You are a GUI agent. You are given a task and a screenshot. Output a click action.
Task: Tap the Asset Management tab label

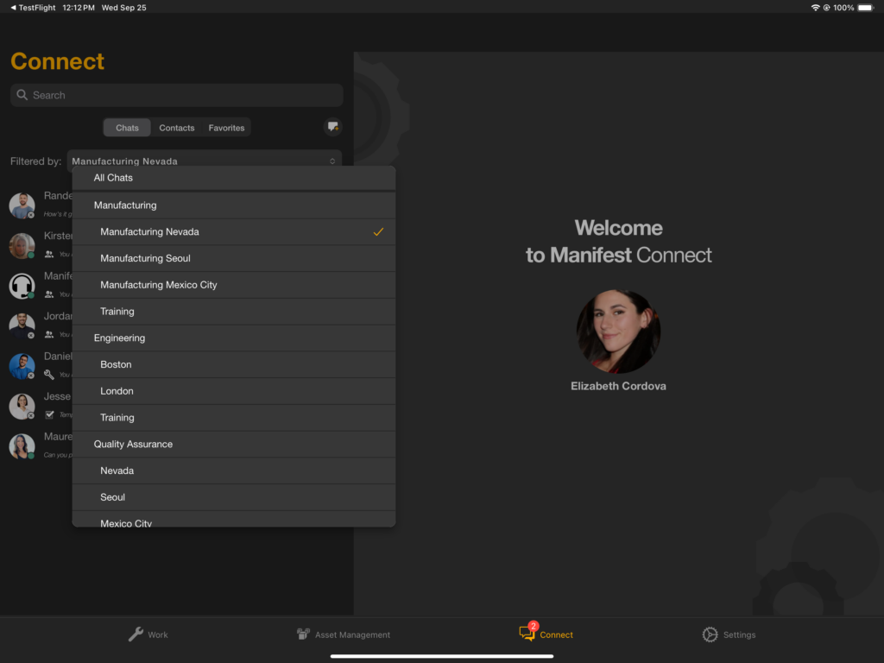point(352,635)
